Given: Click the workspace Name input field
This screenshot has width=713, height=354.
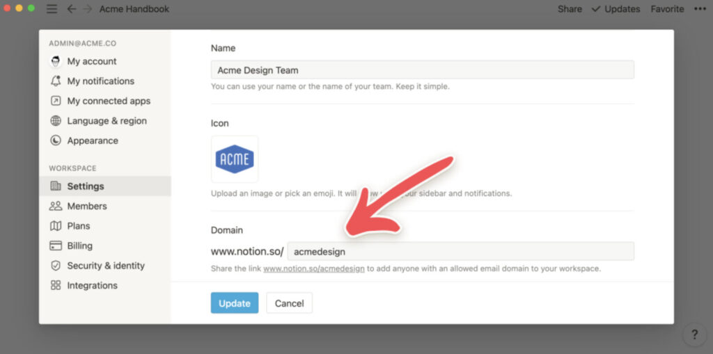Looking at the screenshot, I should pyautogui.click(x=423, y=70).
